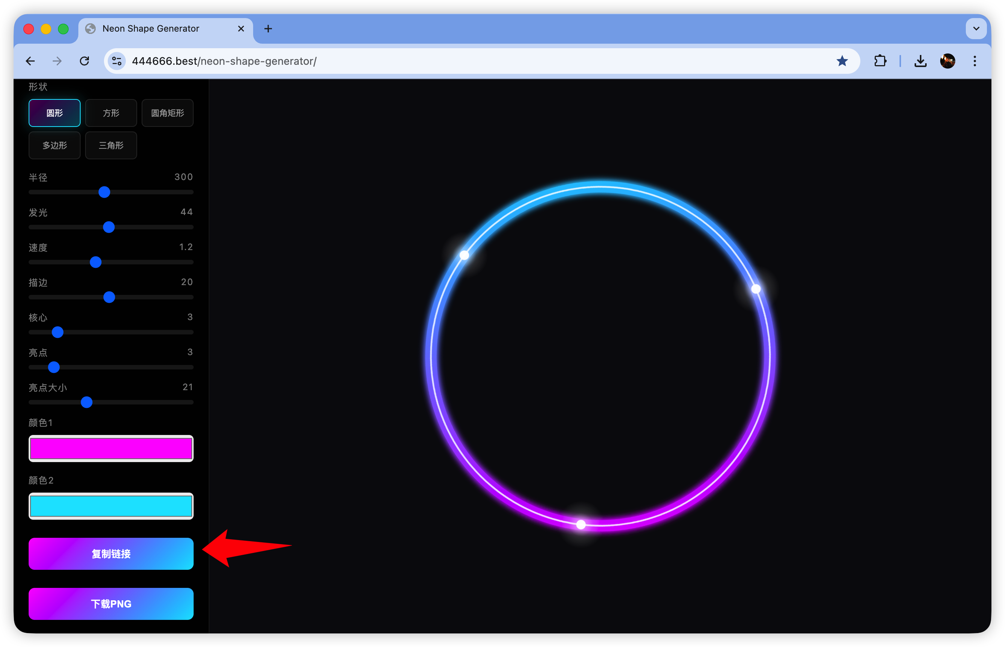
Task: Open a new tab with plus icon
Action: coord(268,29)
